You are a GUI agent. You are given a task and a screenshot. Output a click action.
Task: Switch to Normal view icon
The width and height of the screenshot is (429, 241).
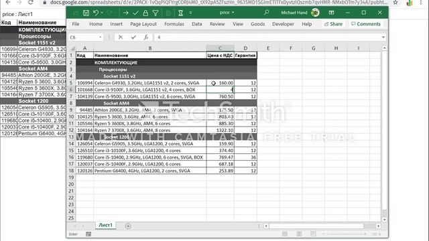point(285,234)
